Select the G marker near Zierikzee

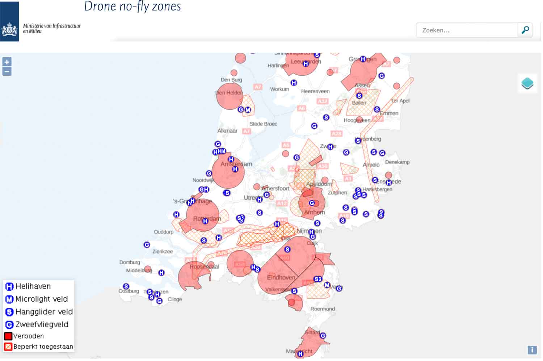[147, 245]
